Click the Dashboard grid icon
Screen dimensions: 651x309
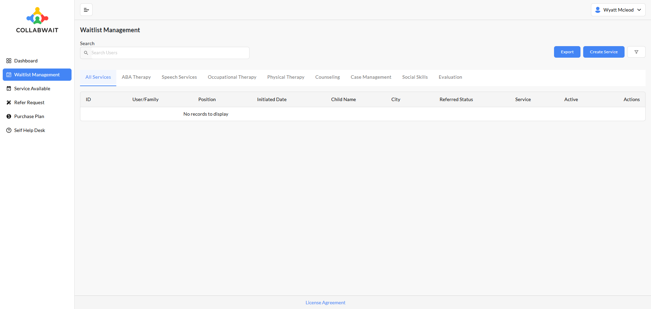[9, 61]
